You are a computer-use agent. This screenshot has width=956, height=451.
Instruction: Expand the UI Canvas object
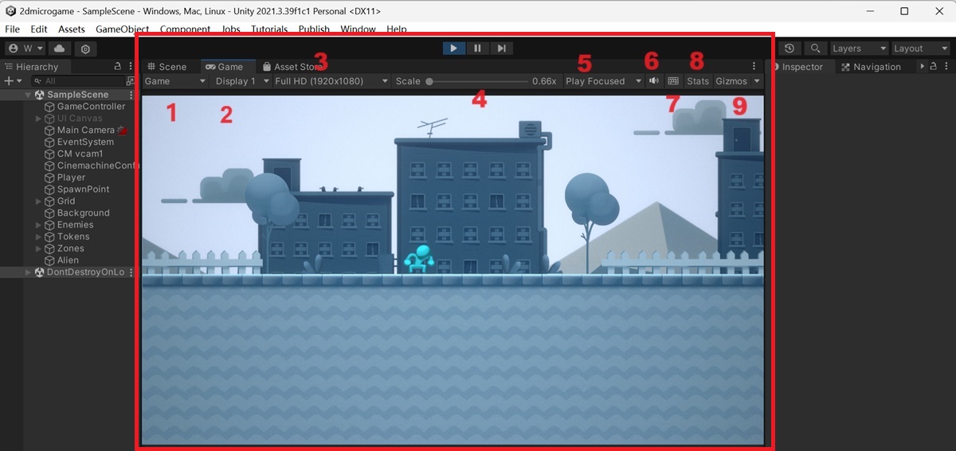pos(38,119)
